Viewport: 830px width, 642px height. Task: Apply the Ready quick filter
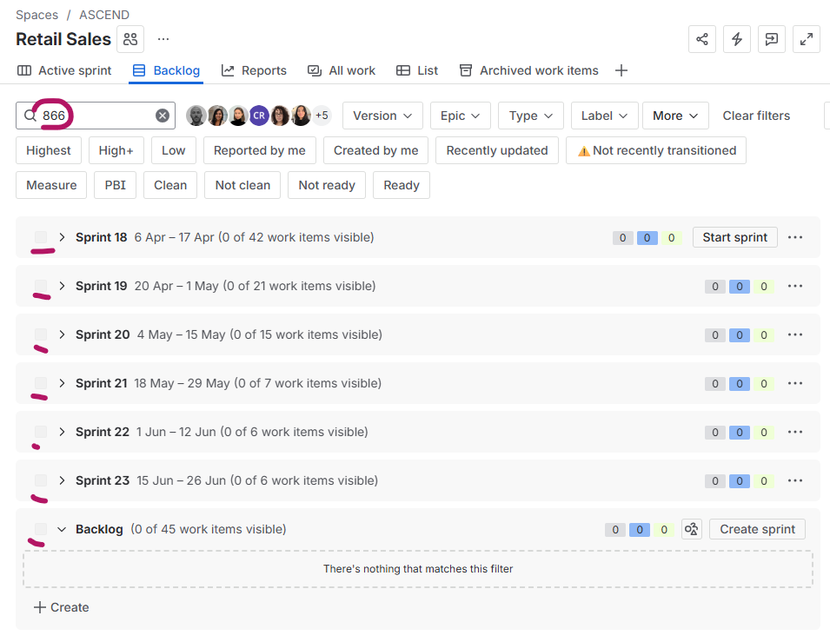(402, 185)
